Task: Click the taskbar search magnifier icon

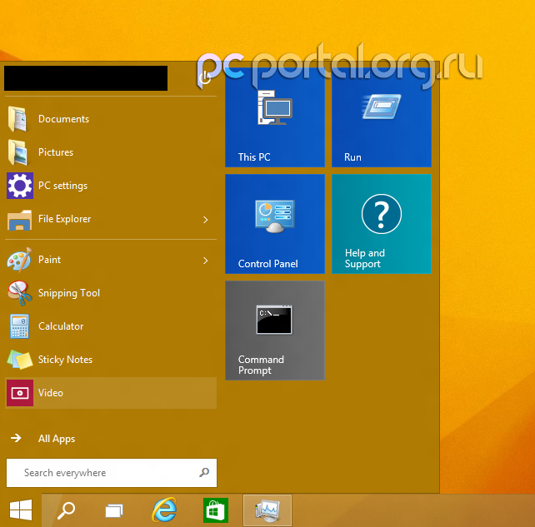Action: [x=66, y=510]
